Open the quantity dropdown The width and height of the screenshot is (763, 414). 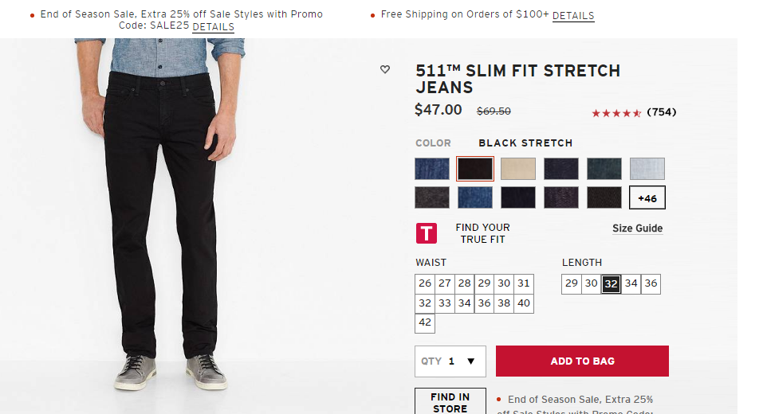tap(450, 361)
